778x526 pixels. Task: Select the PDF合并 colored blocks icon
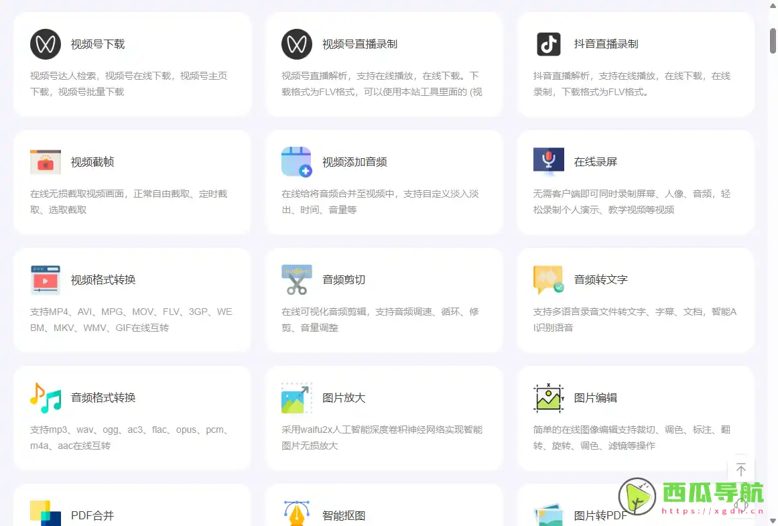(x=46, y=513)
